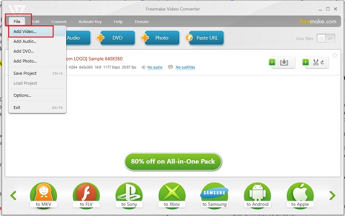This screenshot has height=216, width=345.
Task: Click the No audio link
Action: (155, 67)
